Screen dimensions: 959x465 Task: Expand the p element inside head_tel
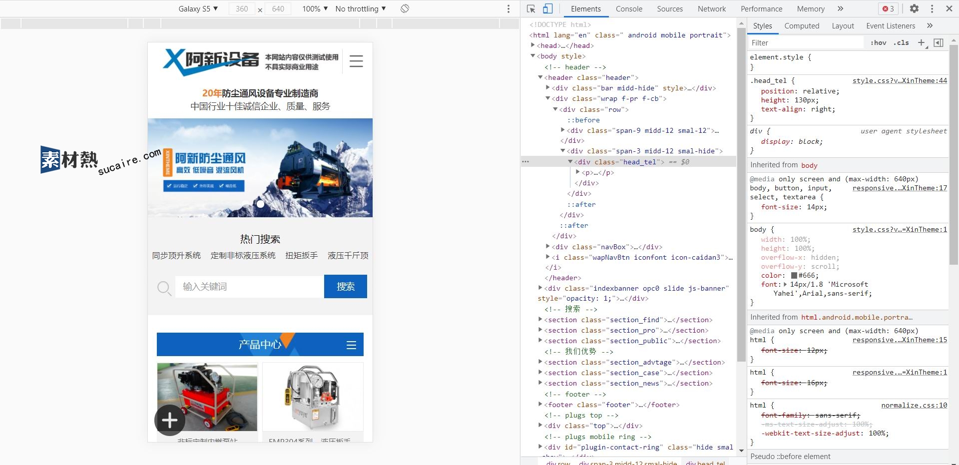pyautogui.click(x=578, y=172)
